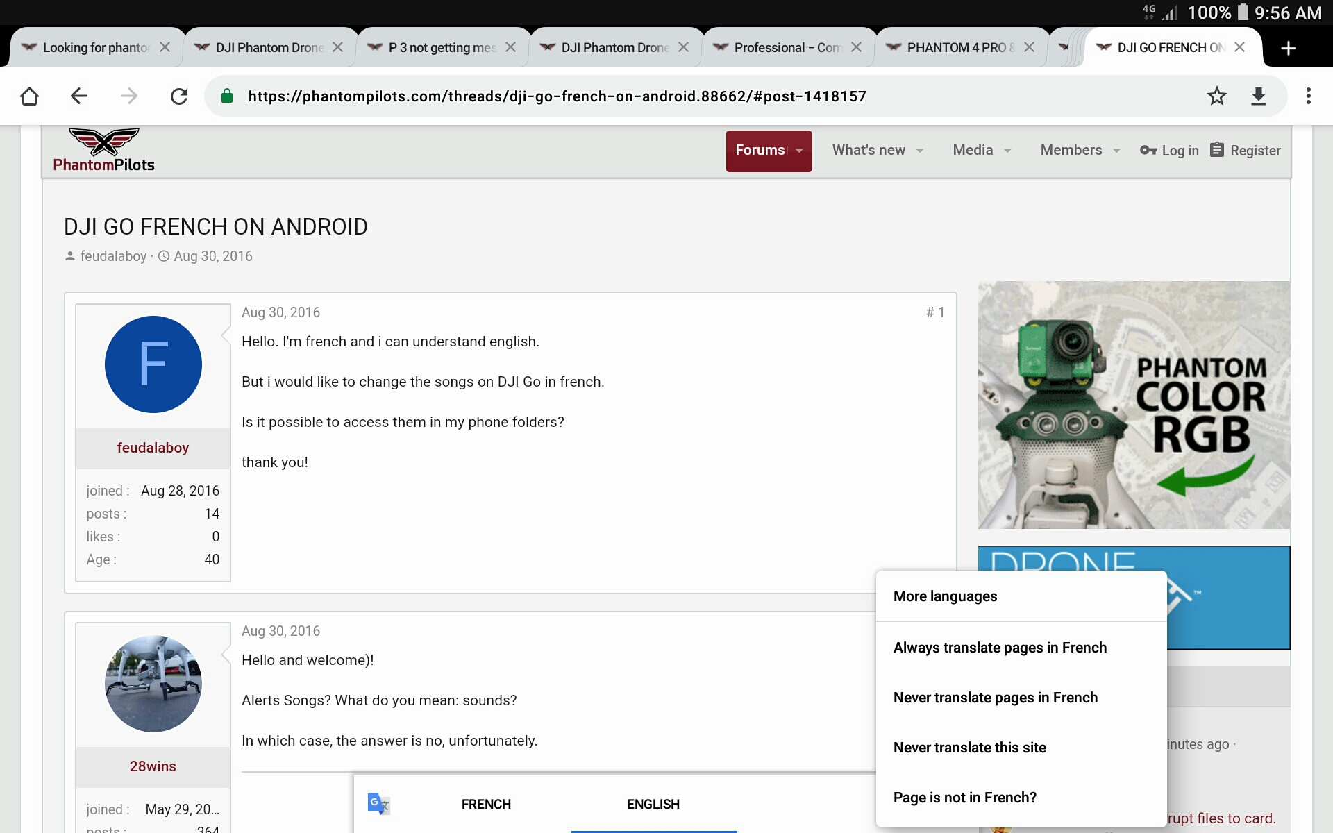This screenshot has width=1333, height=833.
Task: Click the 'rupt files to card.' link
Action: point(1222,818)
